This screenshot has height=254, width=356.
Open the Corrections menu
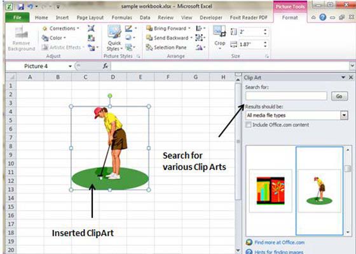[x=61, y=29]
